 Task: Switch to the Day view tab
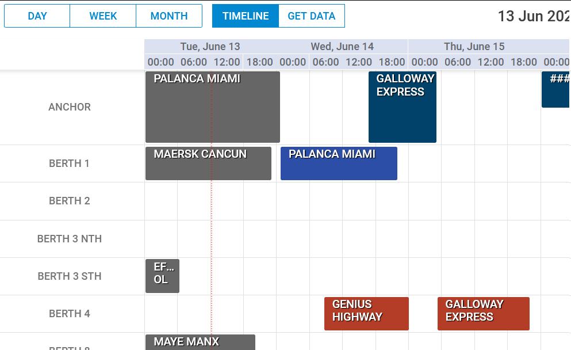point(37,16)
